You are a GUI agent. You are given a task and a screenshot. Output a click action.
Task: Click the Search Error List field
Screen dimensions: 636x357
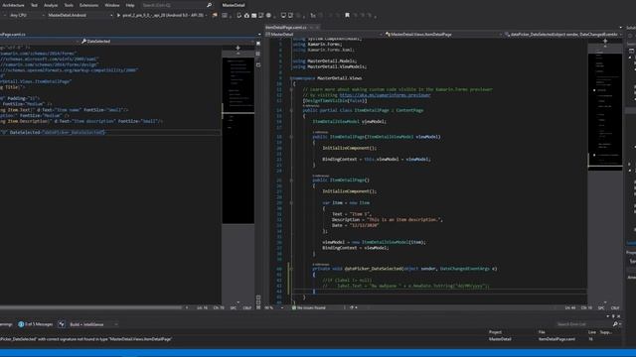click(x=584, y=324)
